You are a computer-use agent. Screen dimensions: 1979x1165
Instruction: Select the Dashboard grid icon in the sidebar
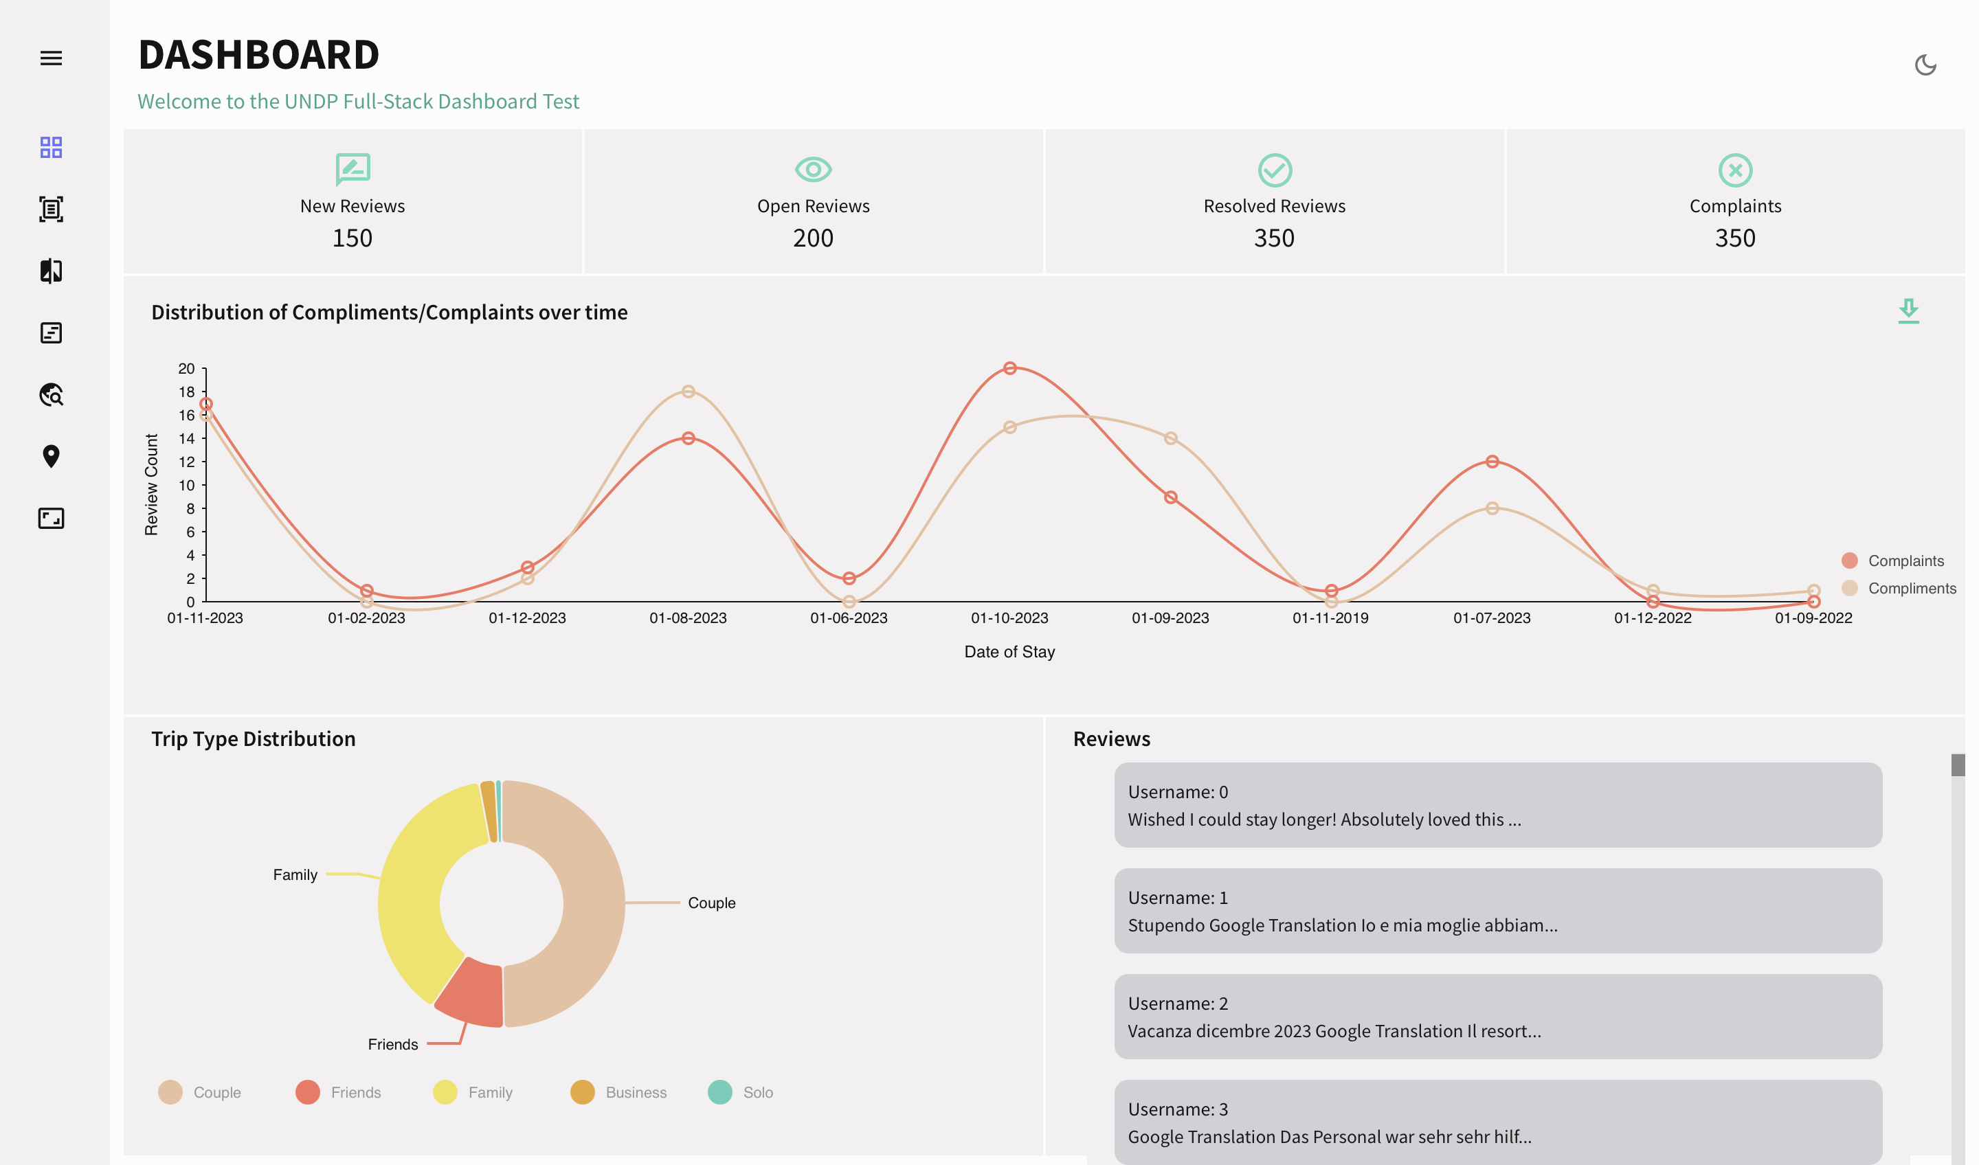(x=50, y=148)
